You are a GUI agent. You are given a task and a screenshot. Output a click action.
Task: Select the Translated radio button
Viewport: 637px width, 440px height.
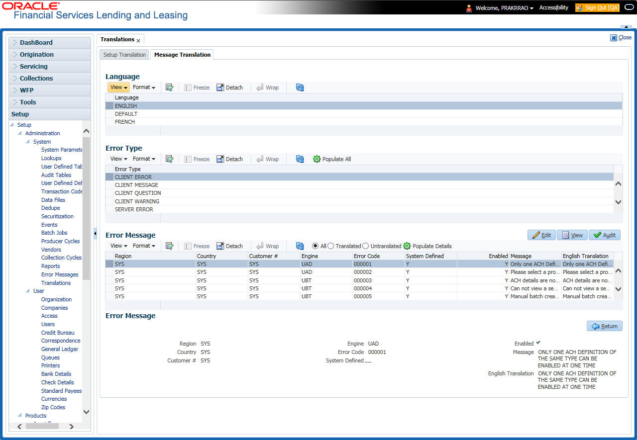pos(331,246)
